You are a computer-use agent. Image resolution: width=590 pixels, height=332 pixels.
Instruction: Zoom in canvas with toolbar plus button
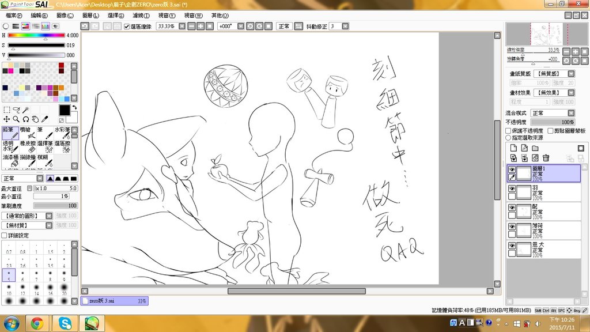coord(201,26)
